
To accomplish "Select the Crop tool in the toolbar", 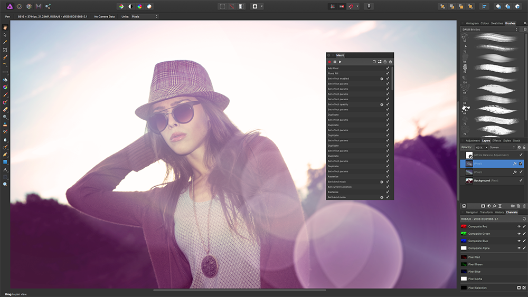I will 5,49.
